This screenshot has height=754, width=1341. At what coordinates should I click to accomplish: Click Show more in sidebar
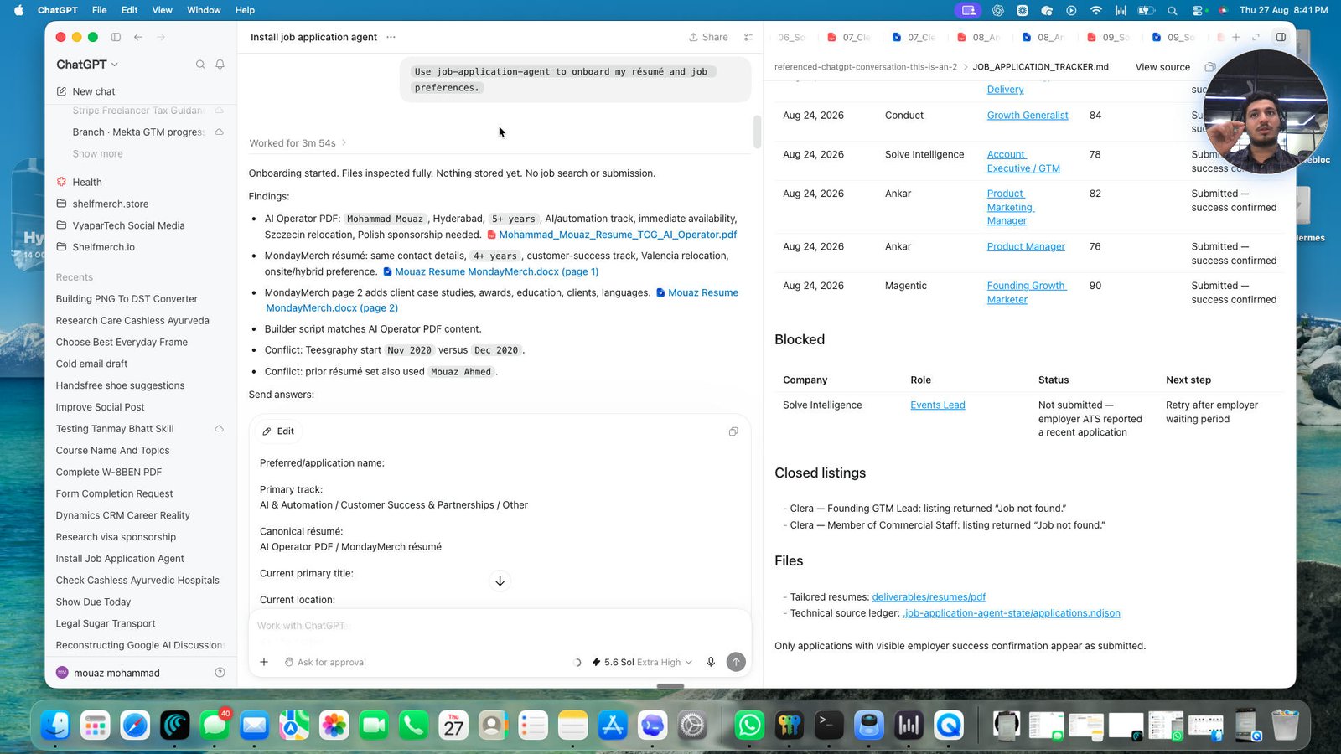[97, 154]
